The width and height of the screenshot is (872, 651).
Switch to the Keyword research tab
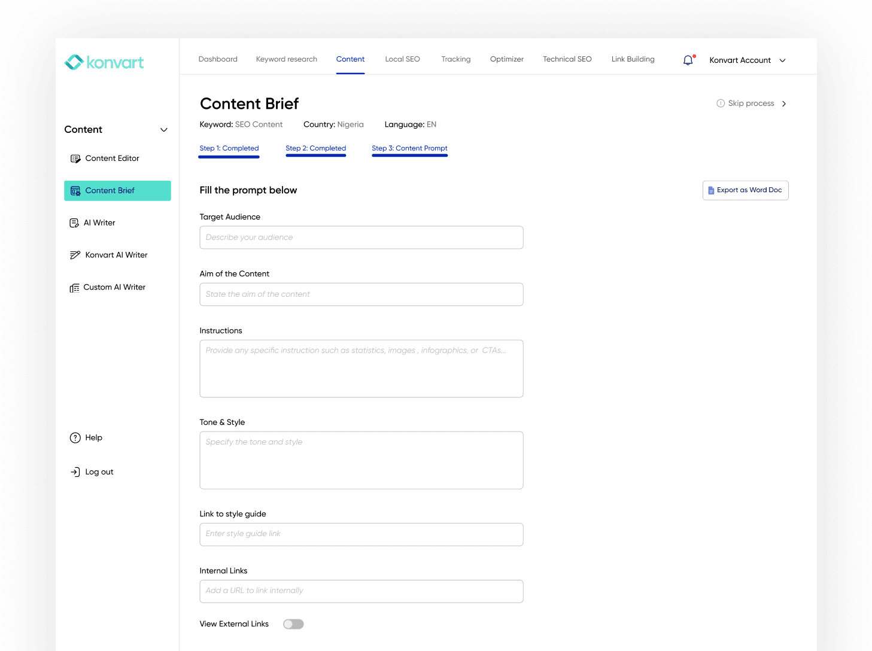286,59
